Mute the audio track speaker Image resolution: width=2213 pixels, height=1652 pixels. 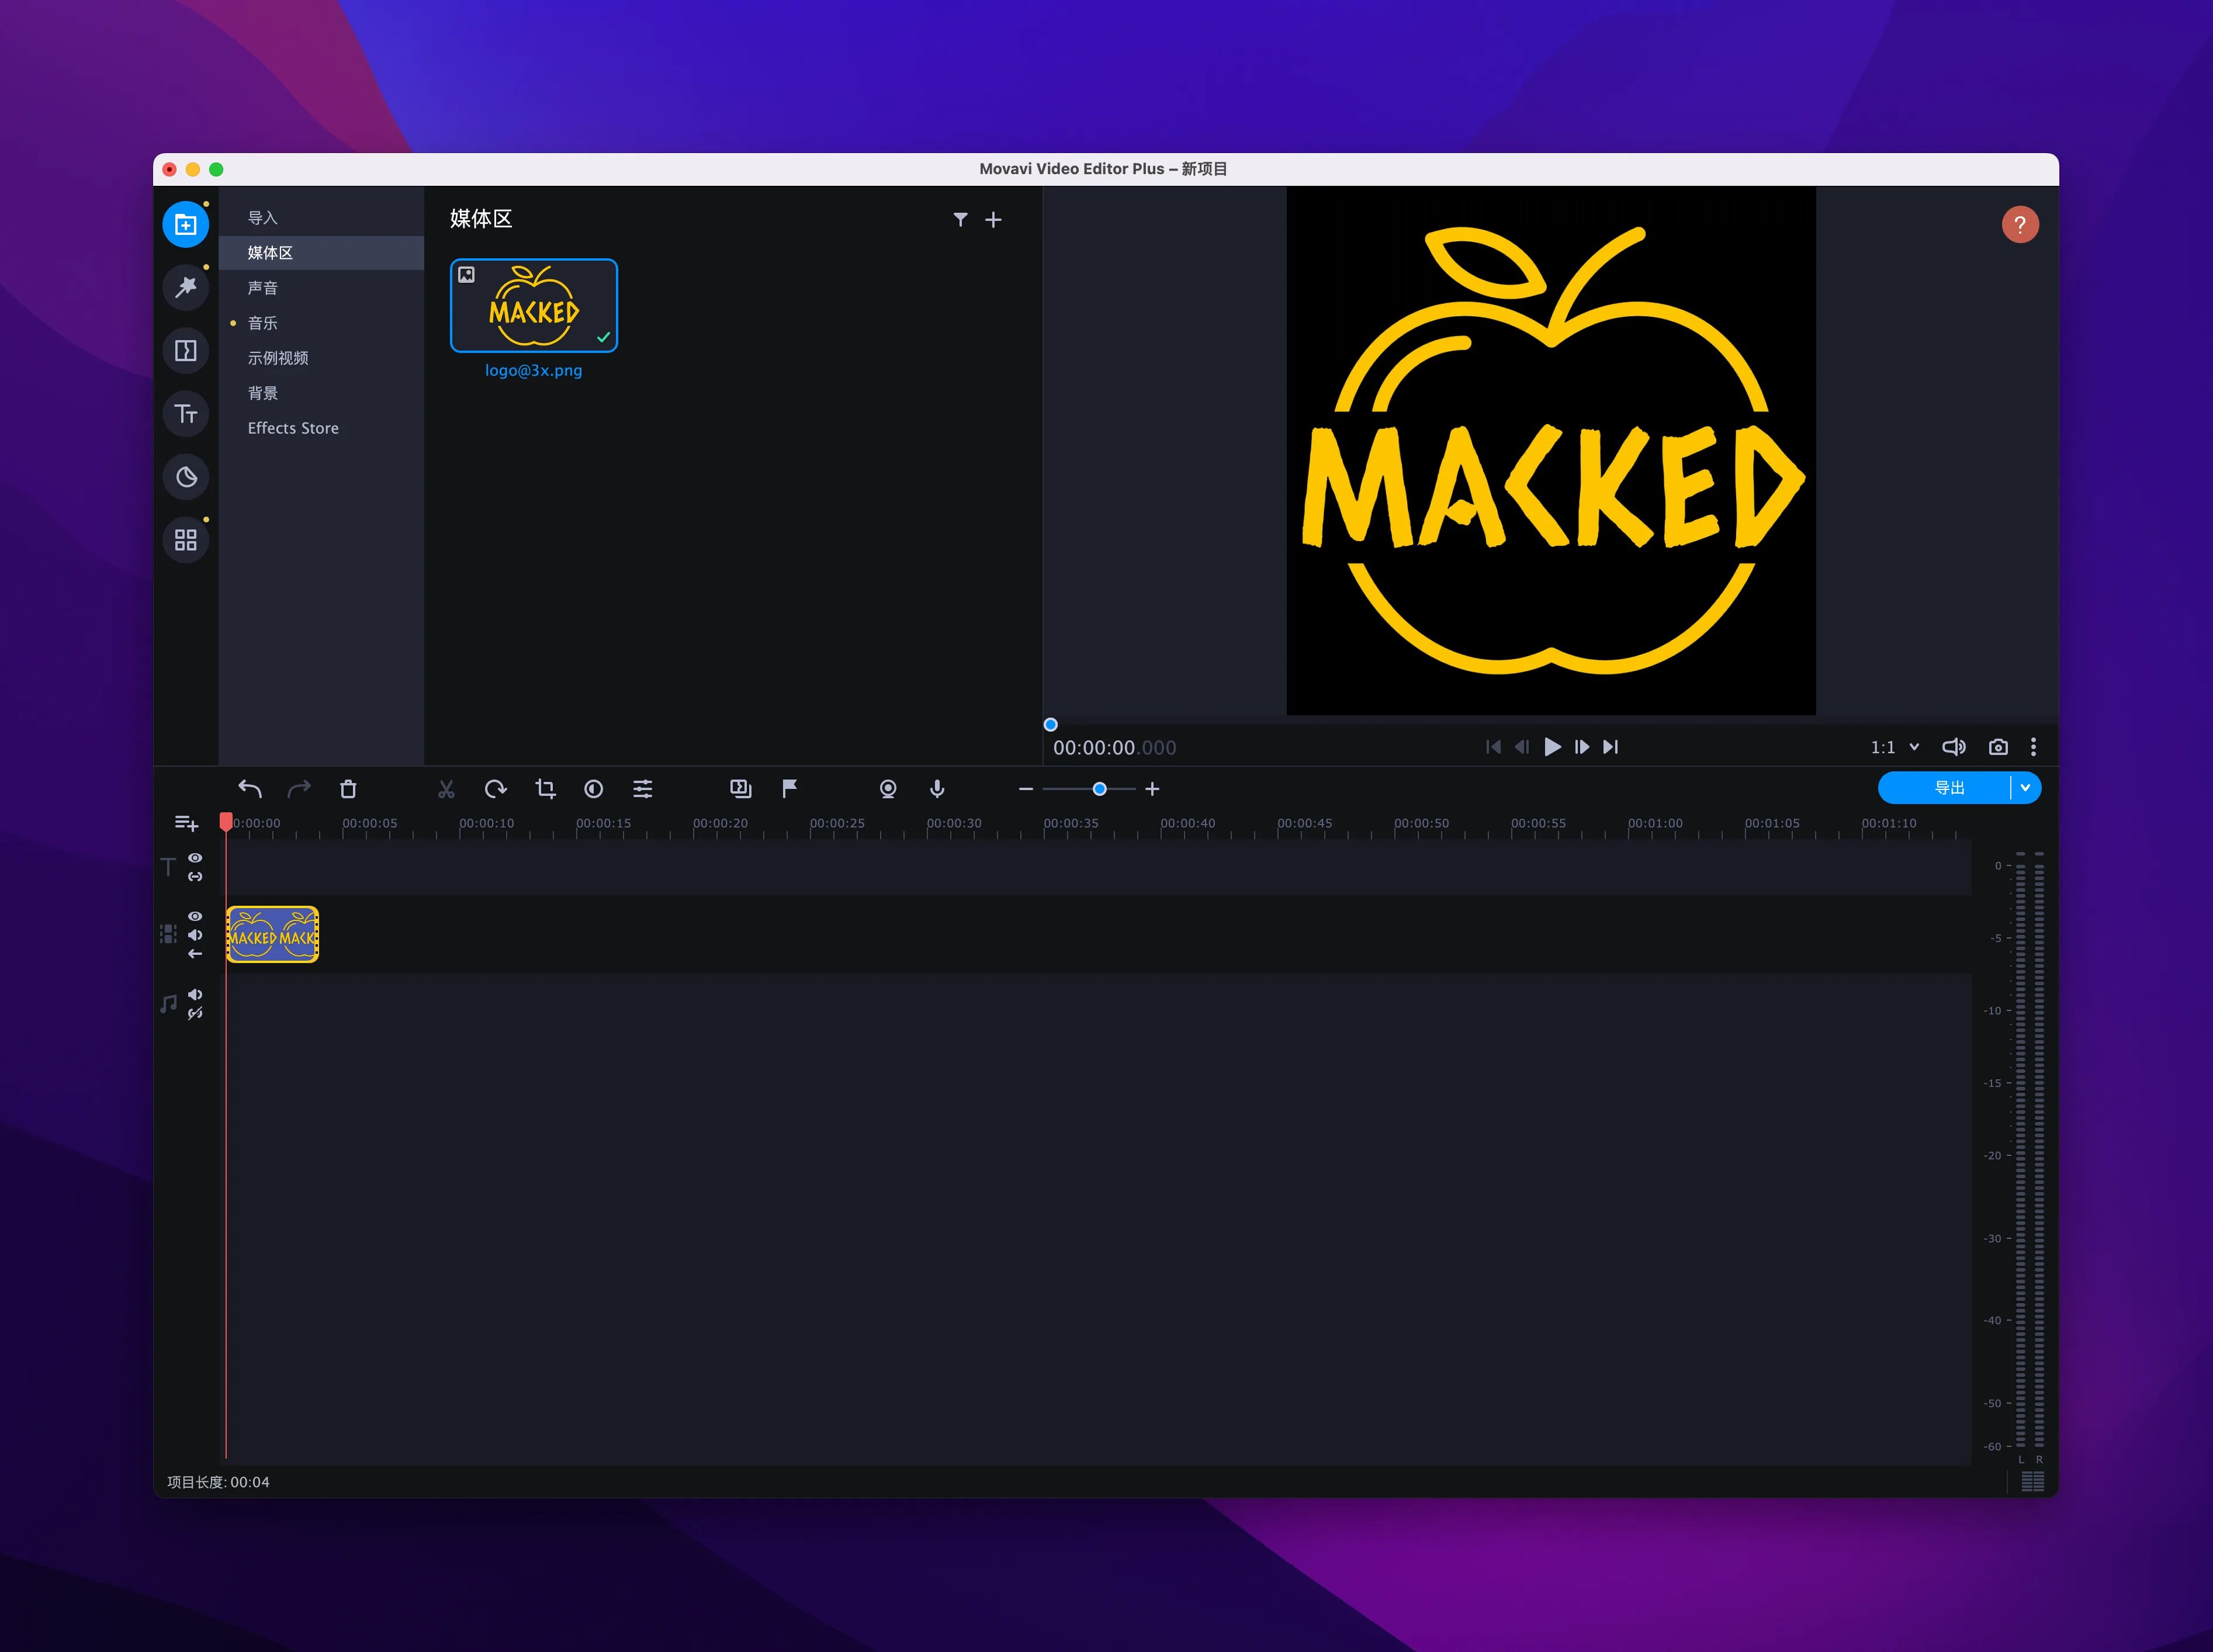(x=195, y=994)
